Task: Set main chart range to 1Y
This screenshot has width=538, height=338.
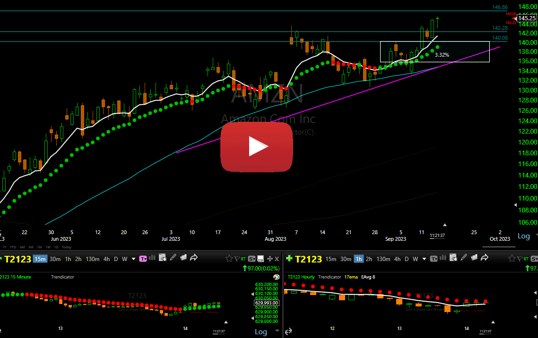Action: 4,247
